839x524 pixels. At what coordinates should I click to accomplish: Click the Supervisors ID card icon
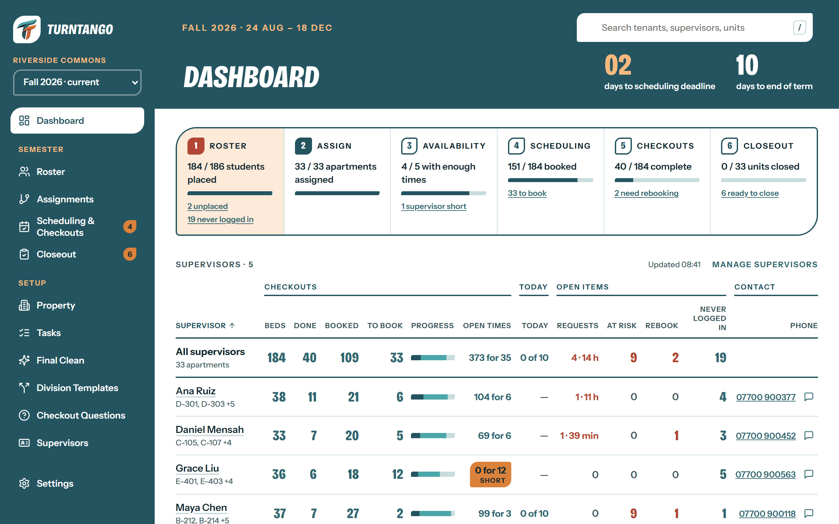(24, 443)
